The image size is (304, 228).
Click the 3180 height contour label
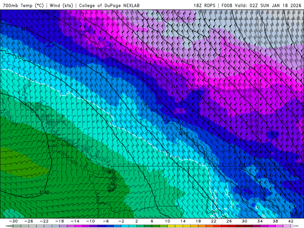click(x=44, y=192)
